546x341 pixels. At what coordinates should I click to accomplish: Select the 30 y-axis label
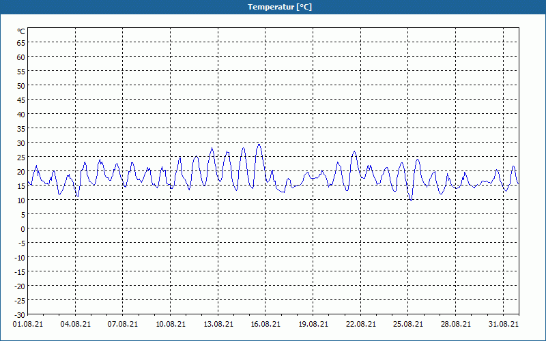pos(21,143)
